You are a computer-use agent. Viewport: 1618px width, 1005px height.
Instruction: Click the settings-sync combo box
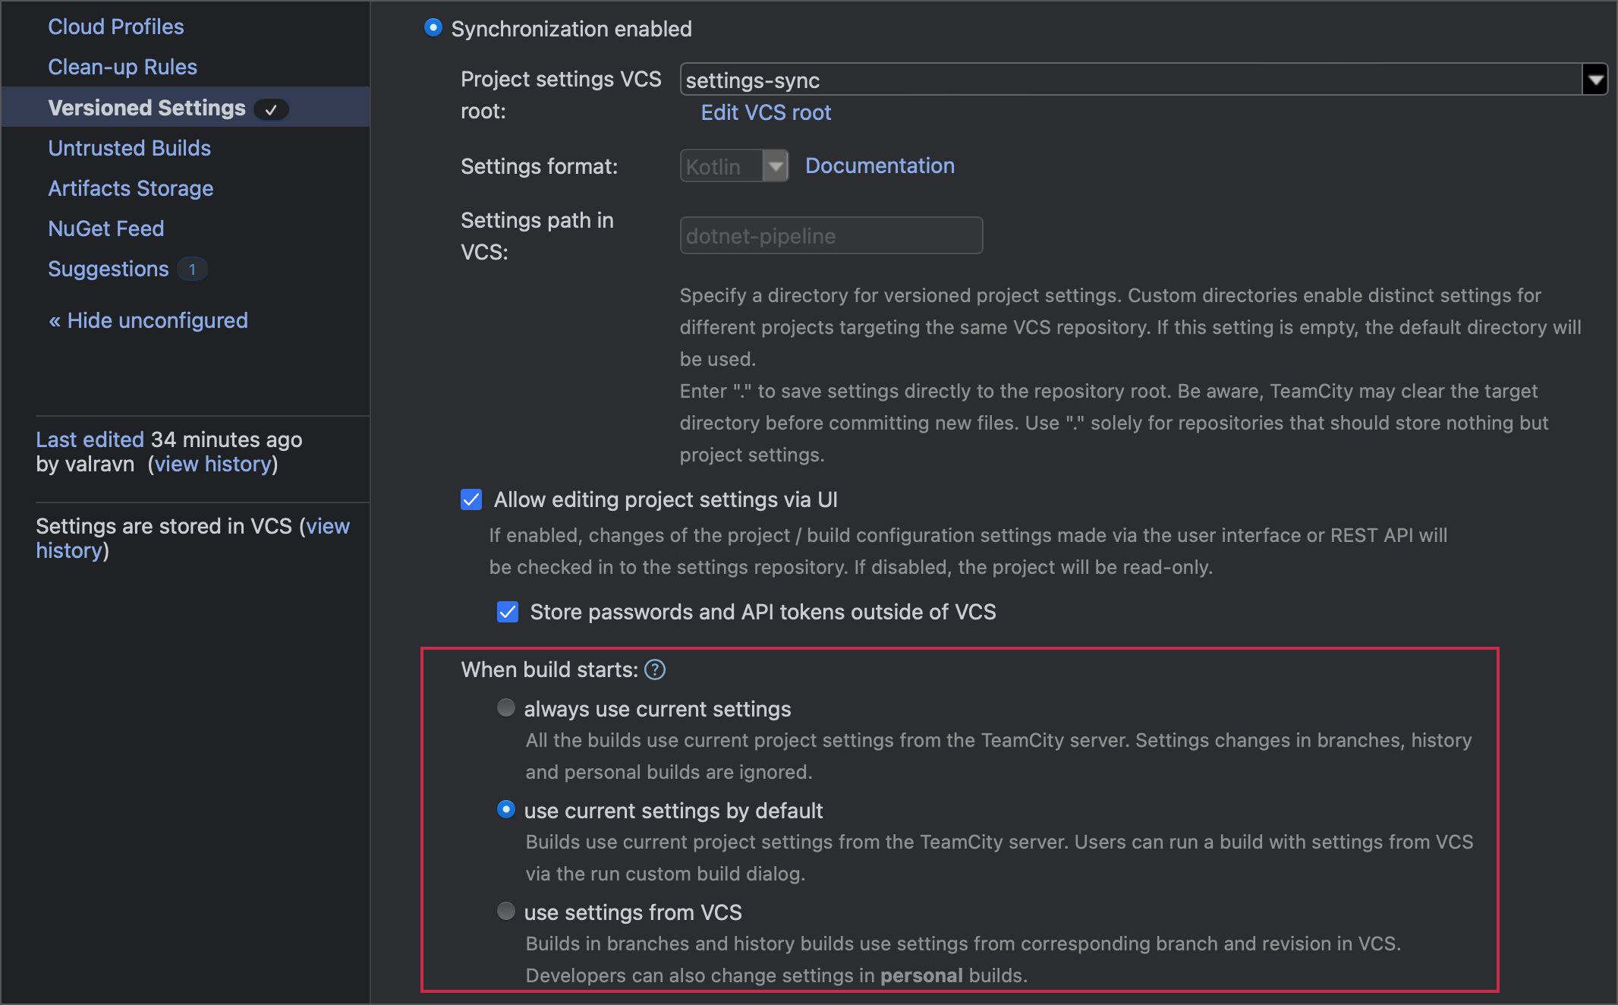point(1062,79)
